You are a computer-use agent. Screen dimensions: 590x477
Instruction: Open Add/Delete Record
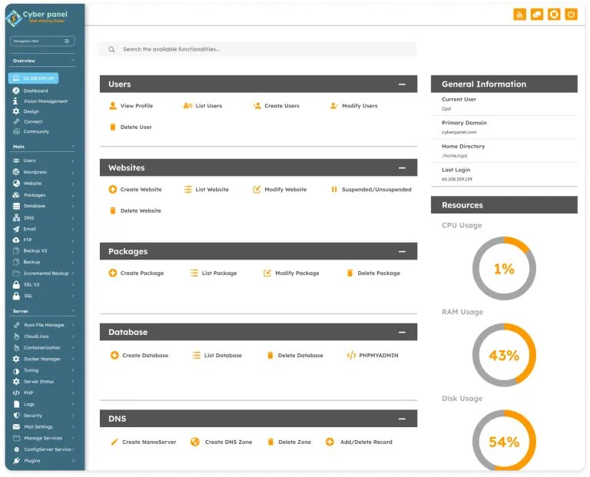point(359,442)
